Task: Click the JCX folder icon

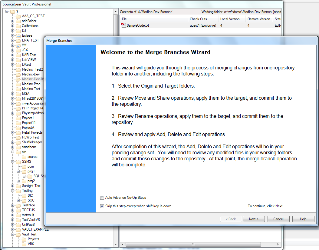Action: coord(18,50)
